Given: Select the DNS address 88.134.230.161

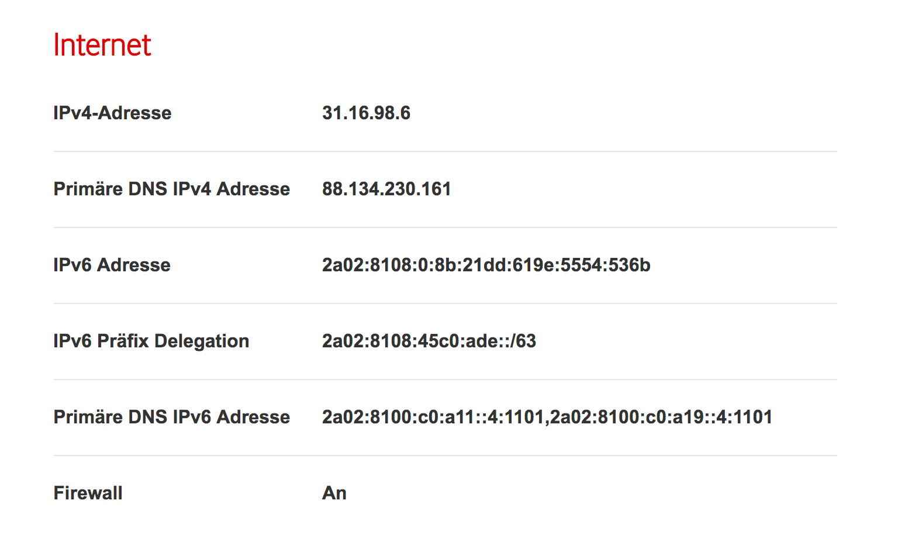Looking at the screenshot, I should 386,189.
